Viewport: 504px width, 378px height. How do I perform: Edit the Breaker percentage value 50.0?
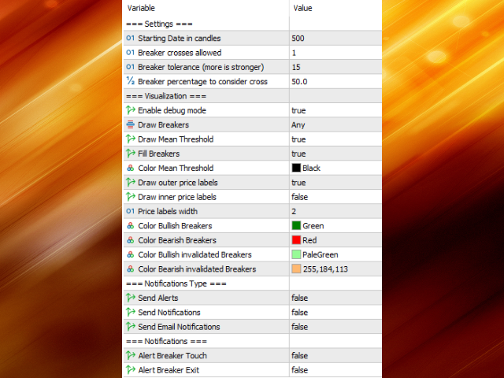click(x=335, y=81)
